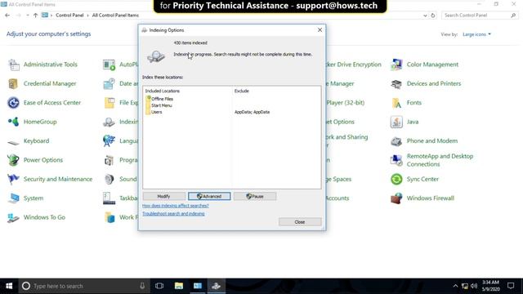
Task: Open the Windows Firewall icon
Action: (x=396, y=198)
